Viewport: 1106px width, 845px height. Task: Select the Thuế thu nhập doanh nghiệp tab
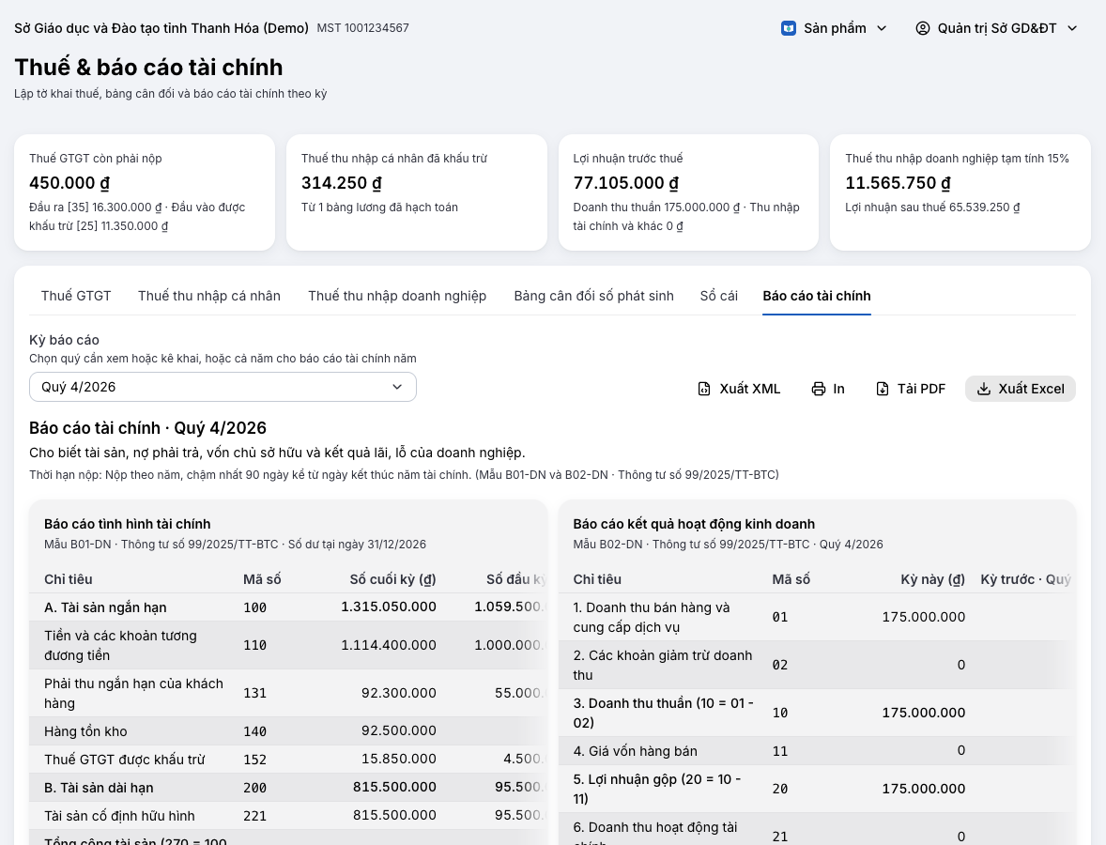397,296
